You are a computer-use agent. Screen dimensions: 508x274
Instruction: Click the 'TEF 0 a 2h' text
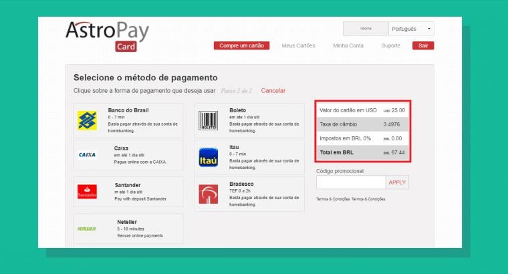tap(240, 190)
